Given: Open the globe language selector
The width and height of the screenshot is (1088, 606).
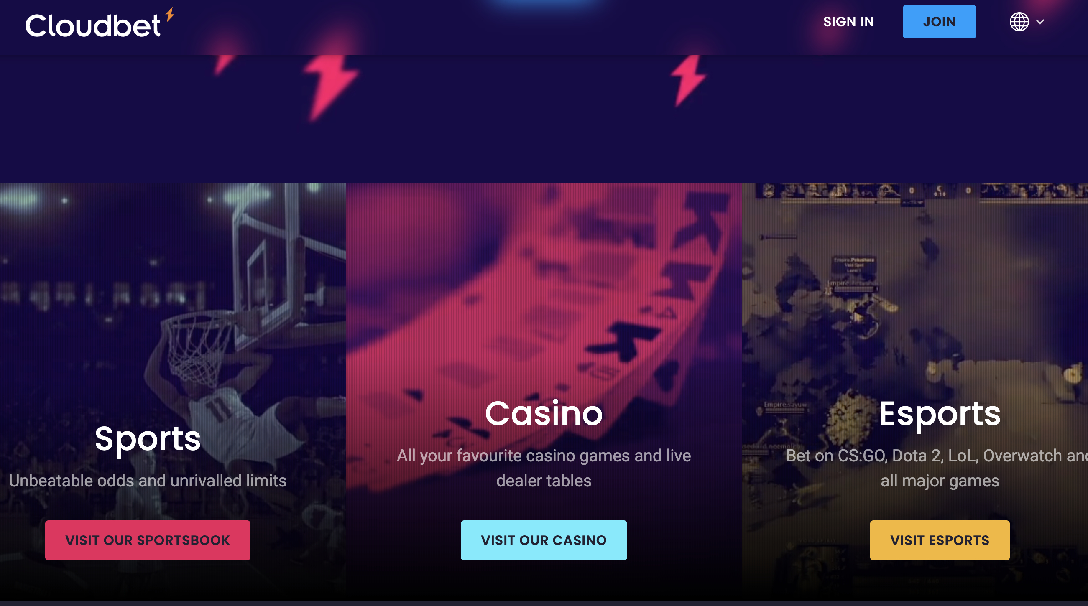Looking at the screenshot, I should pyautogui.click(x=1019, y=22).
